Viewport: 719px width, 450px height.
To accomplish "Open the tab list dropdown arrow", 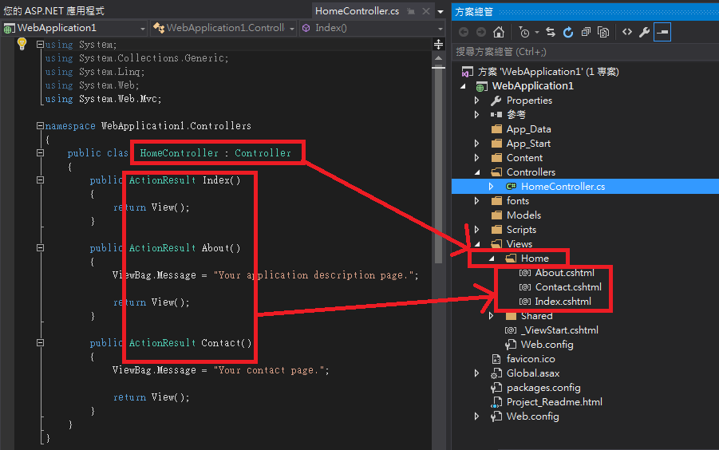I will pos(440,11).
